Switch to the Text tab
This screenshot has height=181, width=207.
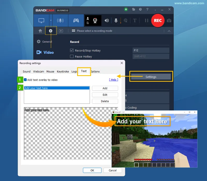coord(84,71)
